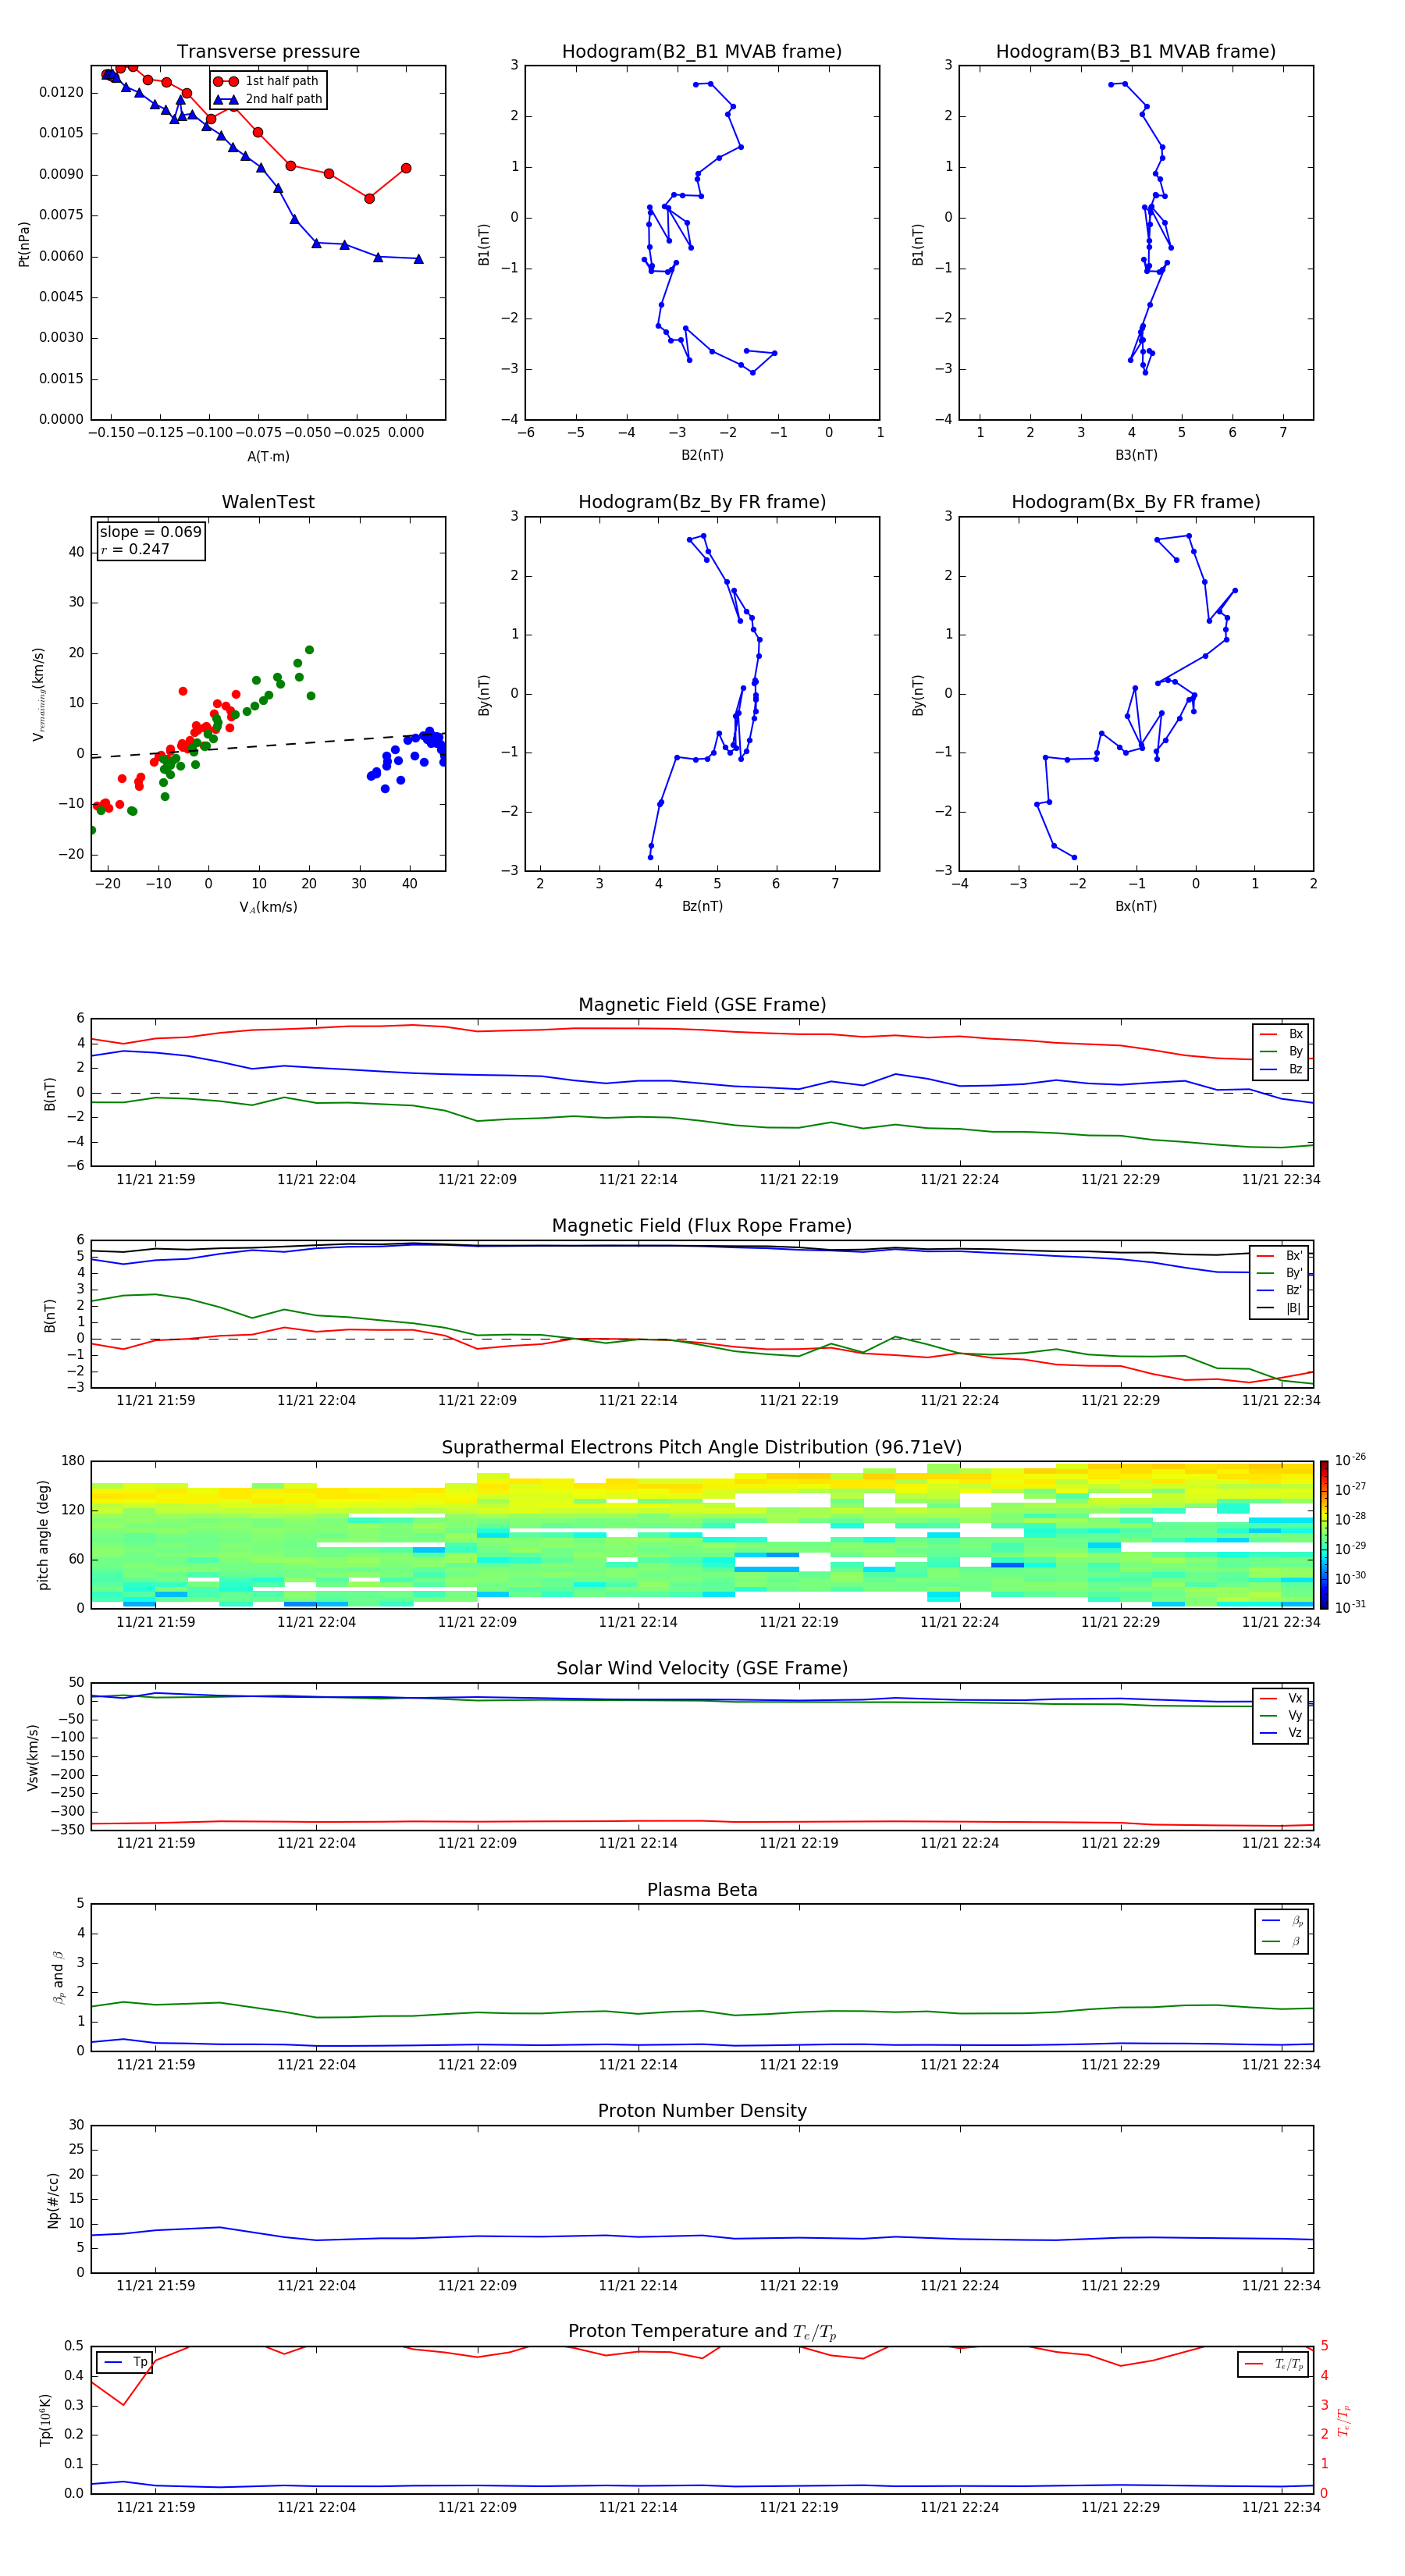Click the V_A(km/s) x-axis label
This screenshot has height=2576, width=1405.
(x=268, y=907)
